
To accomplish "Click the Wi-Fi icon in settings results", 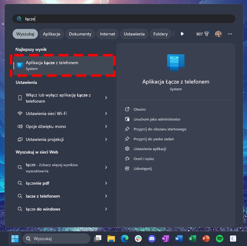I will (20, 113).
